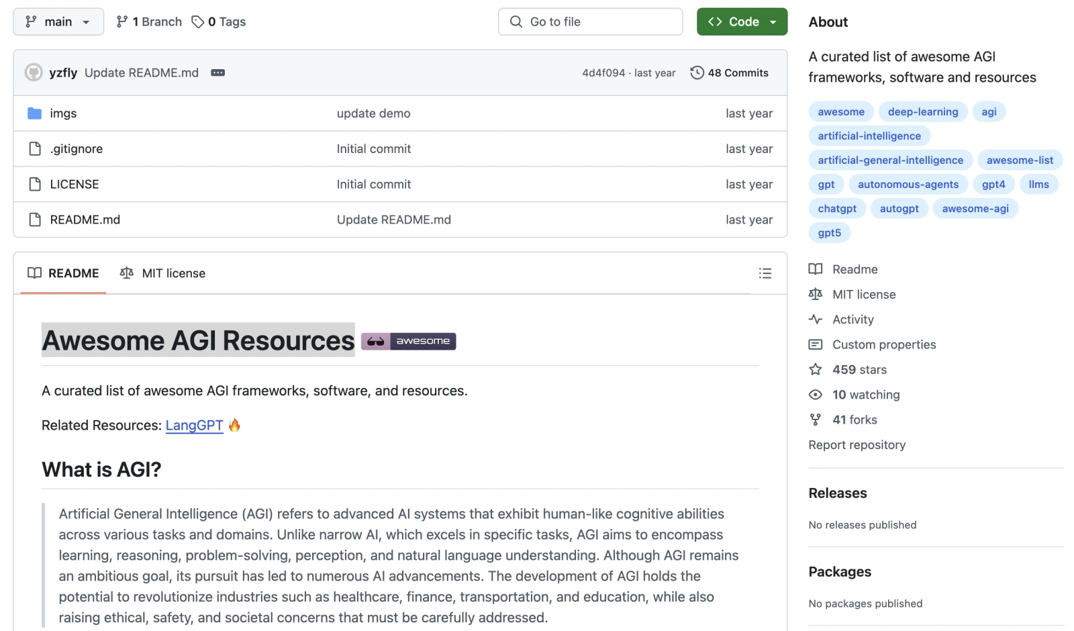Open the LangGPT link
The image size is (1074, 631).
click(194, 425)
